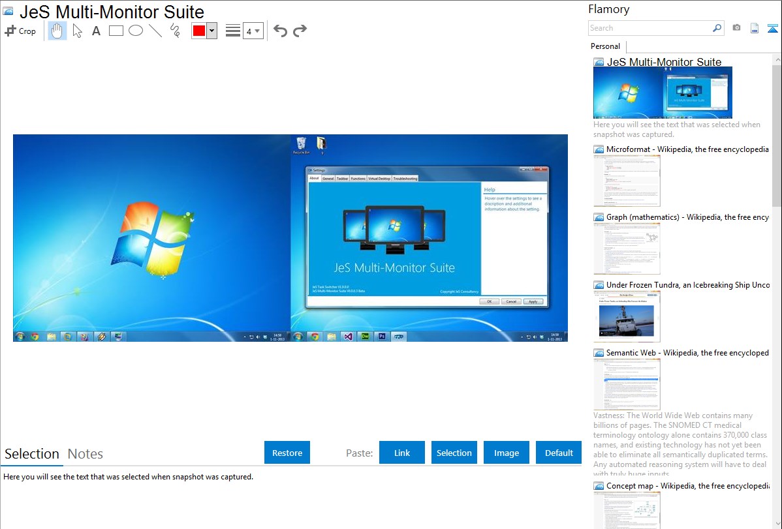This screenshot has height=529, width=782.
Task: Select the 'JeS Multi-Monitor Suite' title in the sidebar
Action: (664, 63)
